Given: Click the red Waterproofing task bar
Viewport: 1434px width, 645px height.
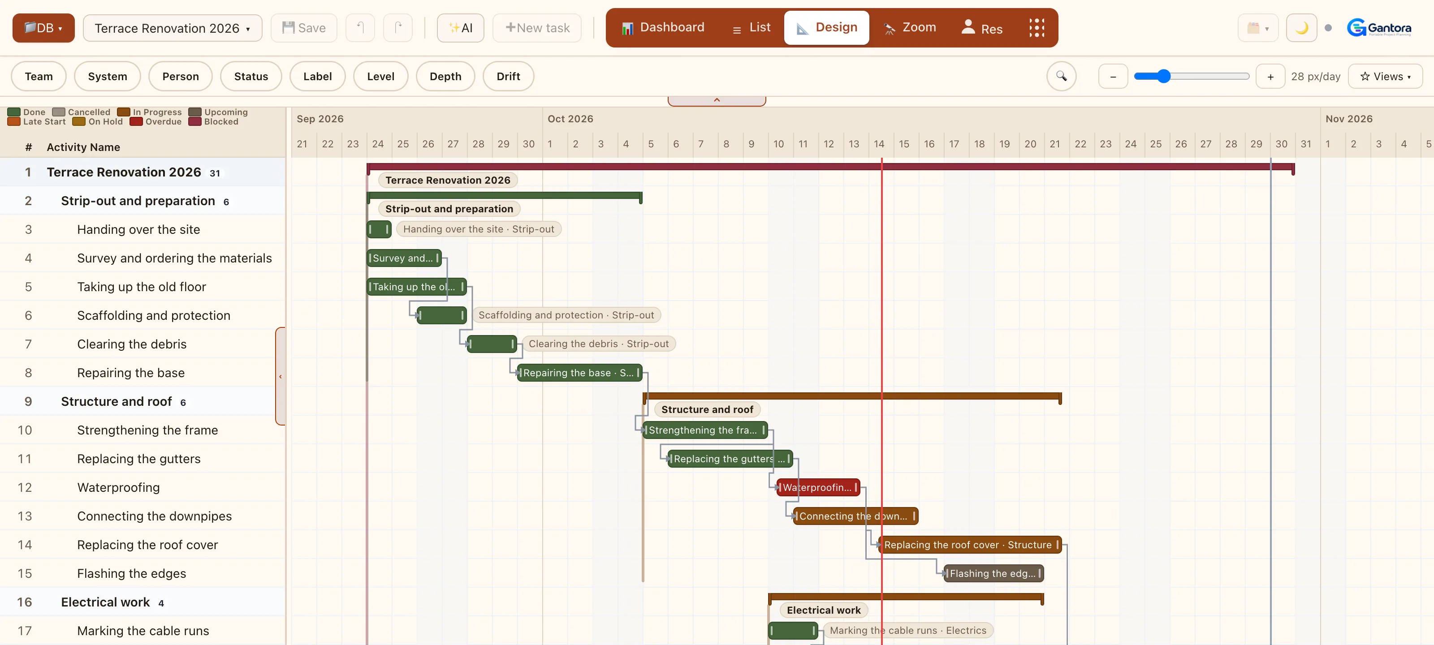Looking at the screenshot, I should click(x=818, y=487).
